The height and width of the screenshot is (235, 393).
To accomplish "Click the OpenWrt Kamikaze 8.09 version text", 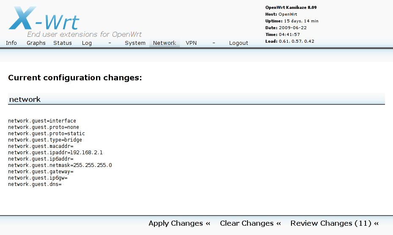I will (x=291, y=8).
